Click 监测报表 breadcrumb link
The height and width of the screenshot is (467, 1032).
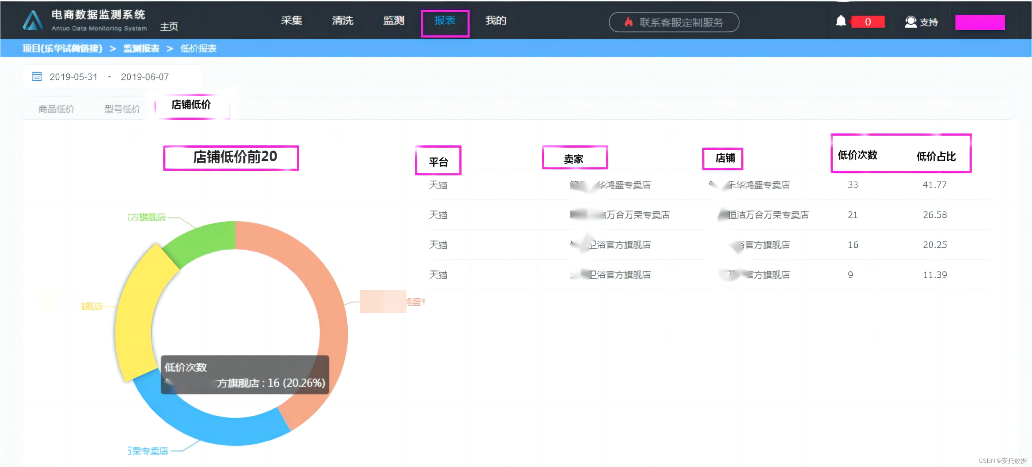point(141,48)
